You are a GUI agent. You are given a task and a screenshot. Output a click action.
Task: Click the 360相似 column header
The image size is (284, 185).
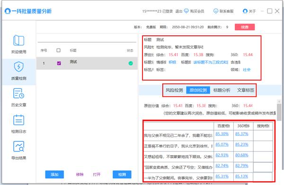pyautogui.click(x=243, y=126)
